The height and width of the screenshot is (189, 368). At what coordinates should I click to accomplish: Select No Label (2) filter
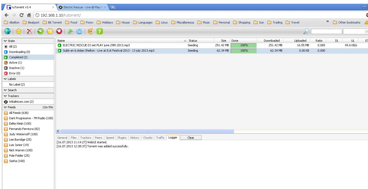pos(28,84)
